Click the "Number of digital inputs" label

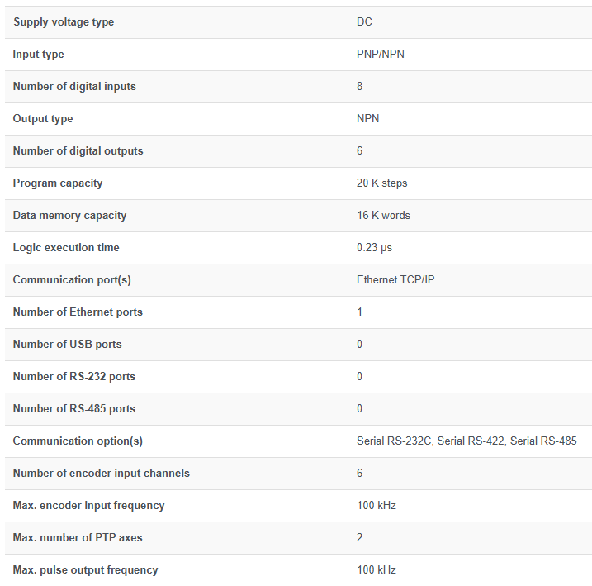click(74, 87)
